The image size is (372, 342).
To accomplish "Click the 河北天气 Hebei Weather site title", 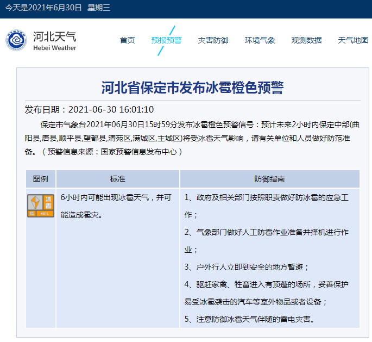I will tap(54, 41).
